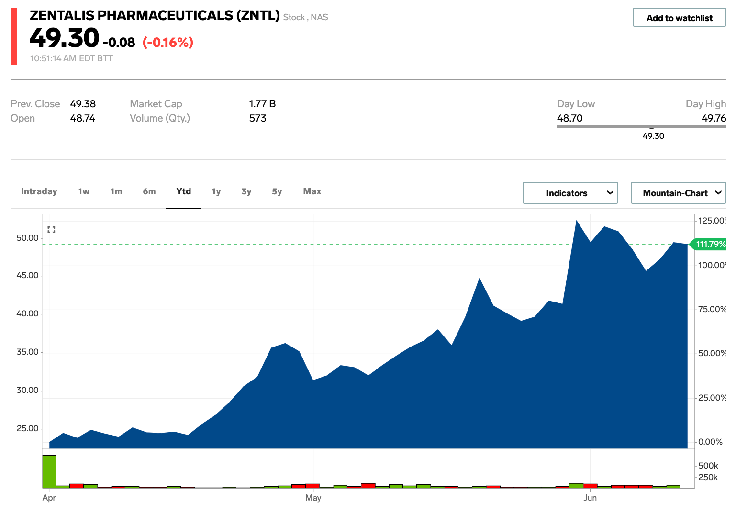Click the May label on the time axis
This screenshot has width=736, height=515.
pyautogui.click(x=313, y=498)
